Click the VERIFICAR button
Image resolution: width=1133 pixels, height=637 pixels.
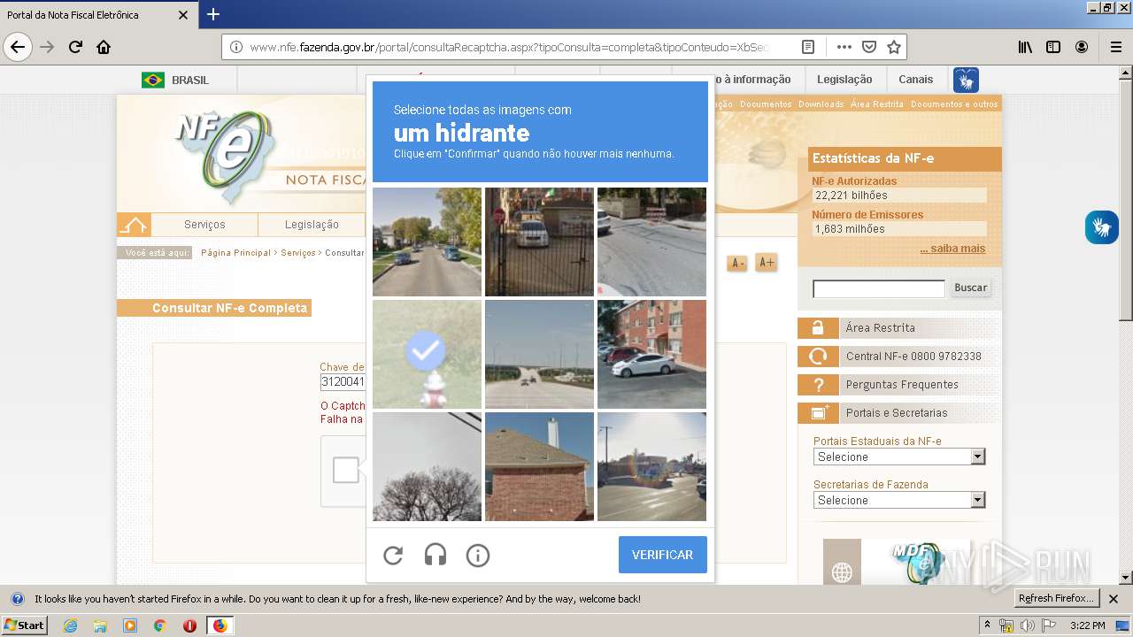[663, 555]
